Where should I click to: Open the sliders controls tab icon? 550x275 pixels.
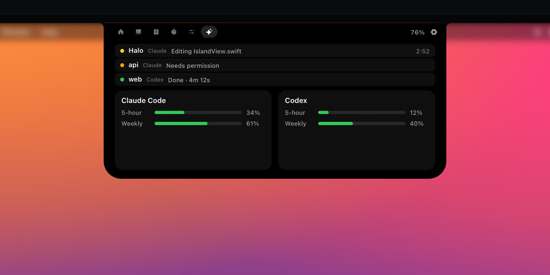[x=191, y=32]
